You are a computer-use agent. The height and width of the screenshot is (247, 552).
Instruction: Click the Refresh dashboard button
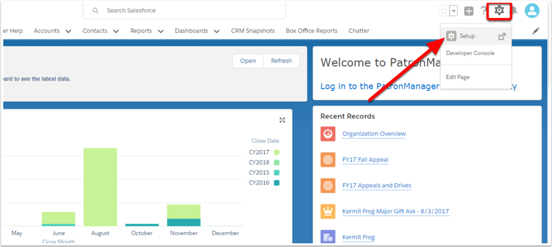281,61
